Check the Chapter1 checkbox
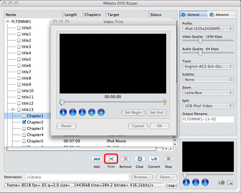This screenshot has height=193, width=241. point(24,116)
